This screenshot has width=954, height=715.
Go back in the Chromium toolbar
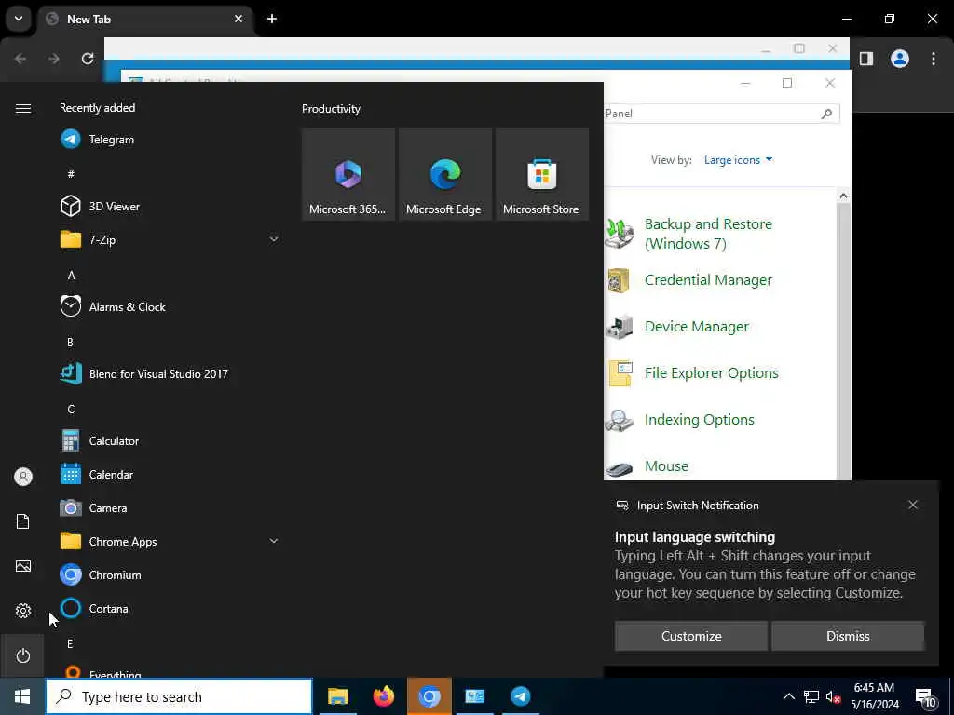20,59
